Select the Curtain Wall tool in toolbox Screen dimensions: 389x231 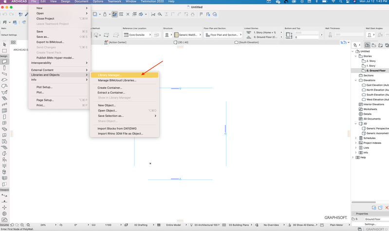(4, 111)
